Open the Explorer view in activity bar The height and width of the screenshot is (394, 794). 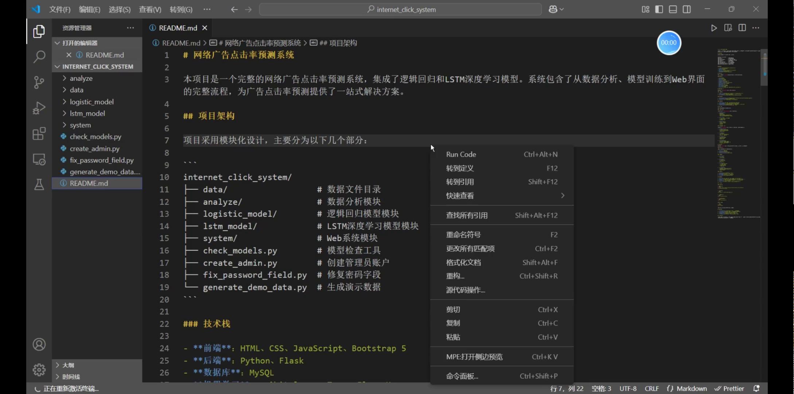[39, 31]
